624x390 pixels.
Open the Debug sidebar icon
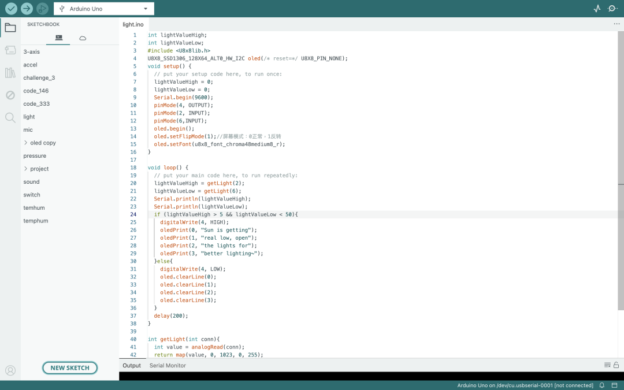pyautogui.click(x=10, y=95)
